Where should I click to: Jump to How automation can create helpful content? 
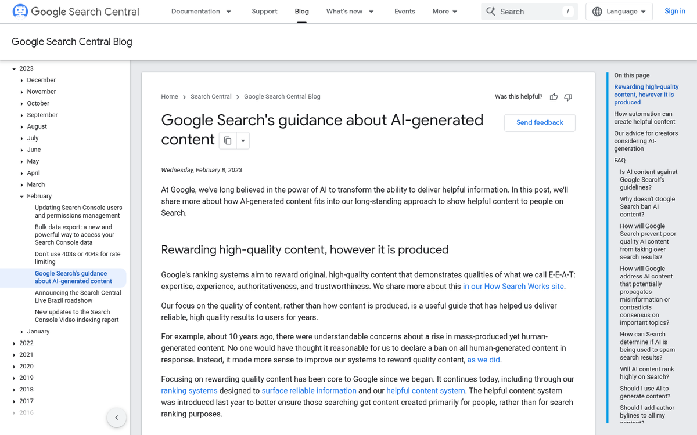click(645, 118)
